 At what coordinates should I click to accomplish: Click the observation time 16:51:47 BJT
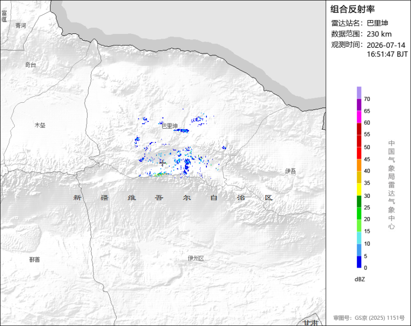coord(387,54)
